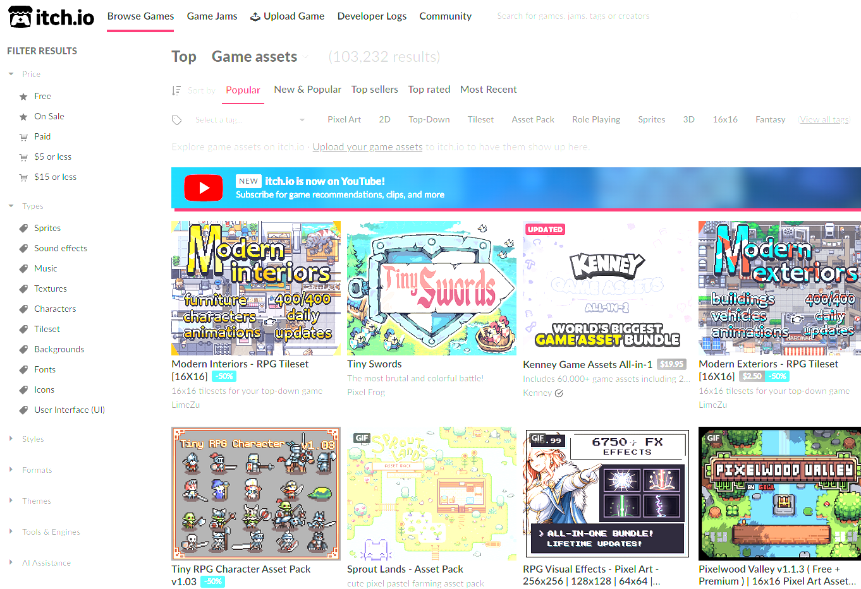Sort by Popular
The height and width of the screenshot is (589, 861).
(x=243, y=90)
